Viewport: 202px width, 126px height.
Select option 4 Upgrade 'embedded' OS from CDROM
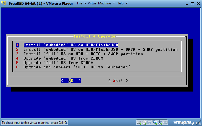pyautogui.click(x=60, y=58)
